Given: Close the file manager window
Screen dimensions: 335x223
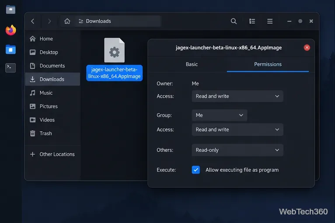Looking at the screenshot, I should coord(311,21).
